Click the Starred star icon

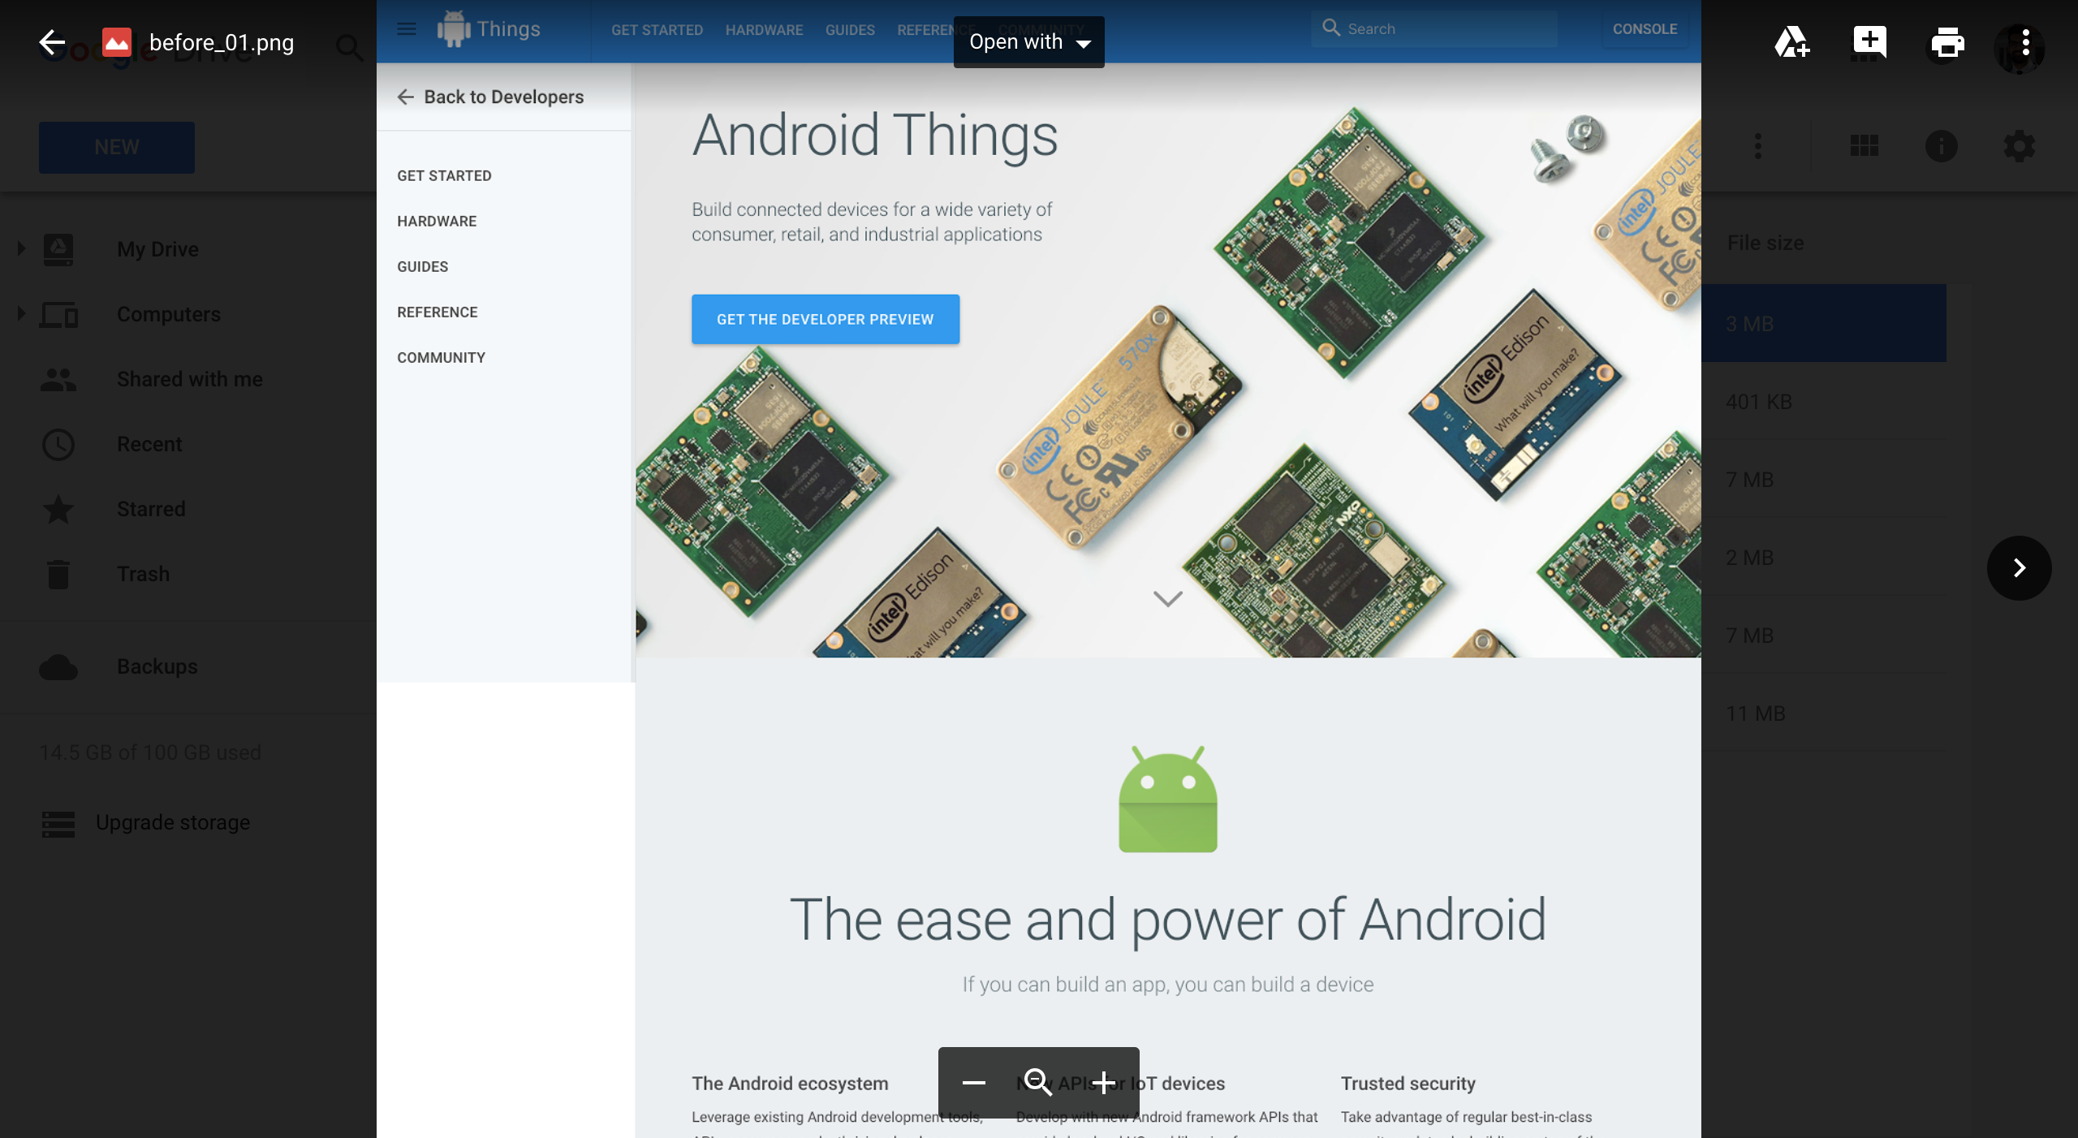(x=58, y=509)
